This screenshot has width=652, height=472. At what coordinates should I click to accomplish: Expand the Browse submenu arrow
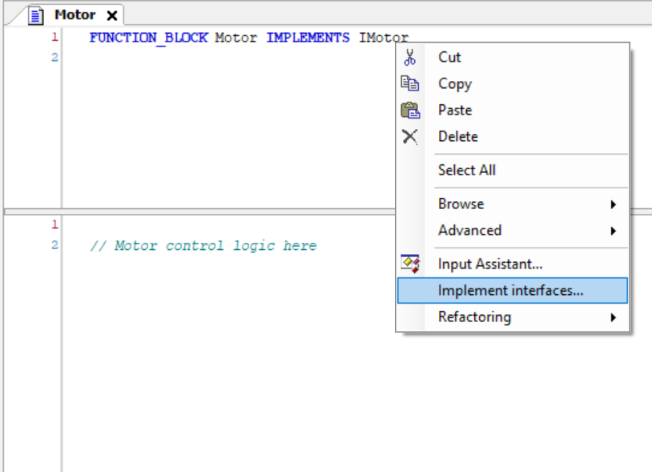coord(614,204)
